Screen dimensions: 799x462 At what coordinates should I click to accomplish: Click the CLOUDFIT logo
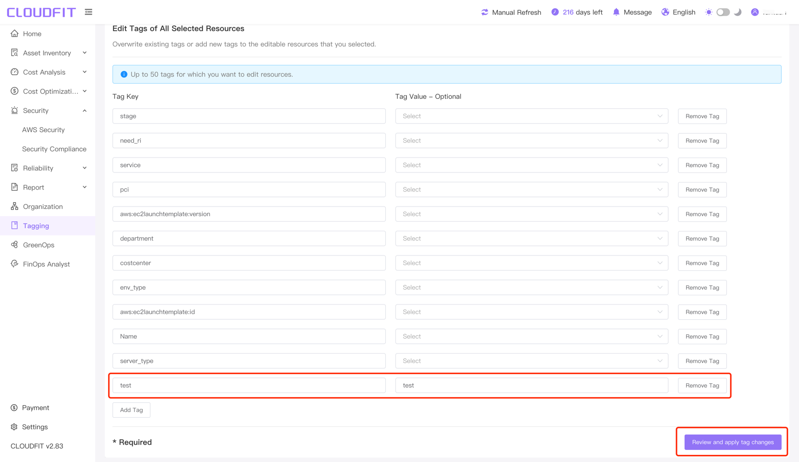[41, 12]
